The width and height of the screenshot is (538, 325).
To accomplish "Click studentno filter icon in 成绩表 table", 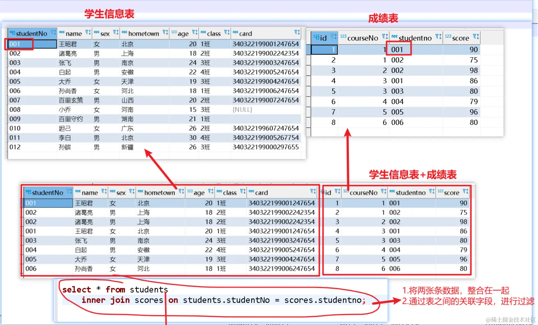I will click(438, 36).
